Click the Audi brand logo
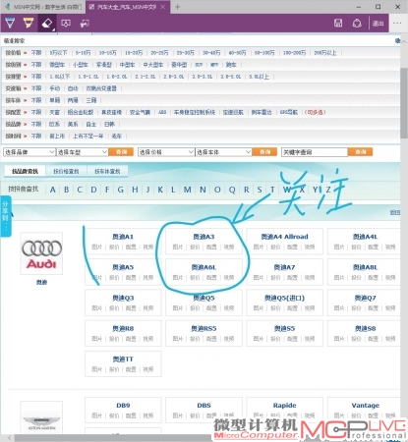 pos(41,253)
